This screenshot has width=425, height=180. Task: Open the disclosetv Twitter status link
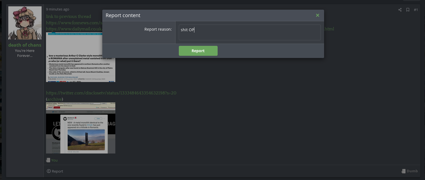[111, 93]
